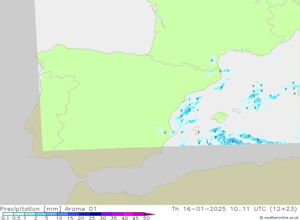Viewport: 300px width, 220px height.
Task: Click the Menorca island outline on map
Action: pyautogui.click(x=236, y=111)
